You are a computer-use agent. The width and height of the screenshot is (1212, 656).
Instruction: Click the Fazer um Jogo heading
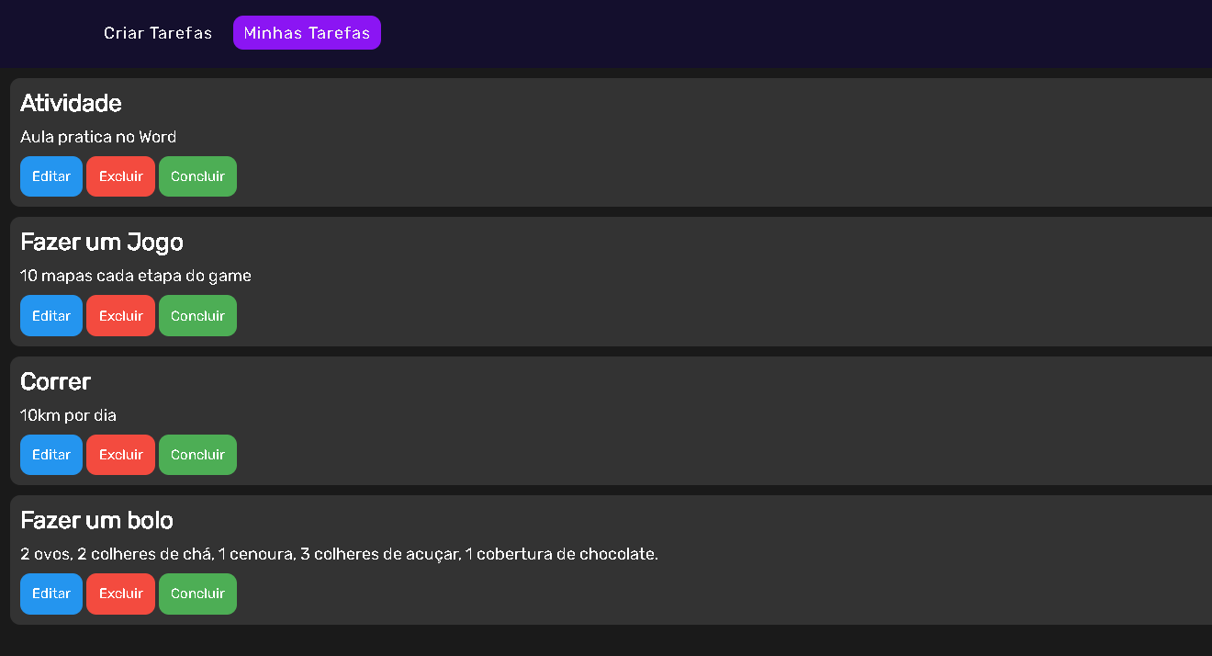[x=101, y=242]
